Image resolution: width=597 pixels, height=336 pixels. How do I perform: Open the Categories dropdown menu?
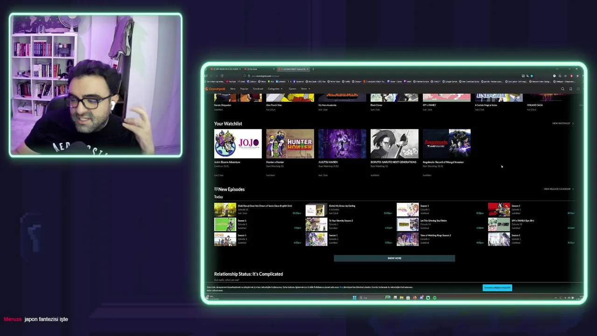click(275, 89)
